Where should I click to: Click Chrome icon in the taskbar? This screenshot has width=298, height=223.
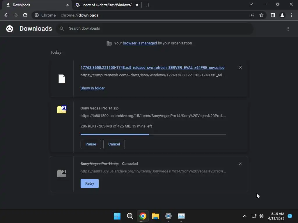pyautogui.click(x=143, y=216)
